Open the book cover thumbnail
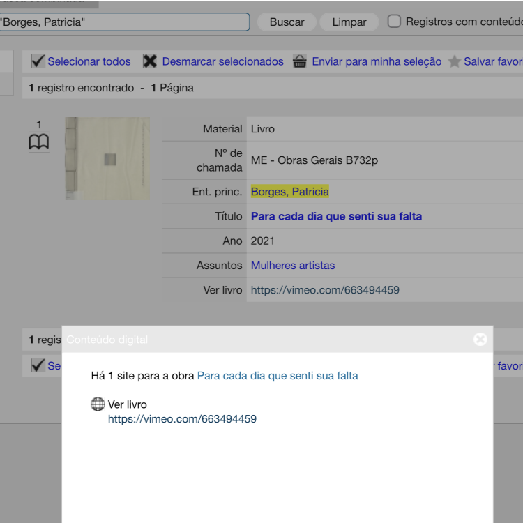This screenshot has width=523, height=523. [x=107, y=158]
